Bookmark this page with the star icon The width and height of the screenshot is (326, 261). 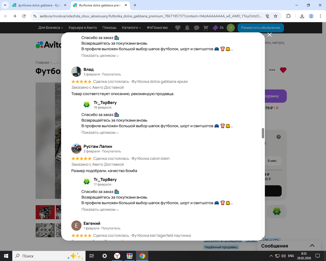tap(276, 16)
